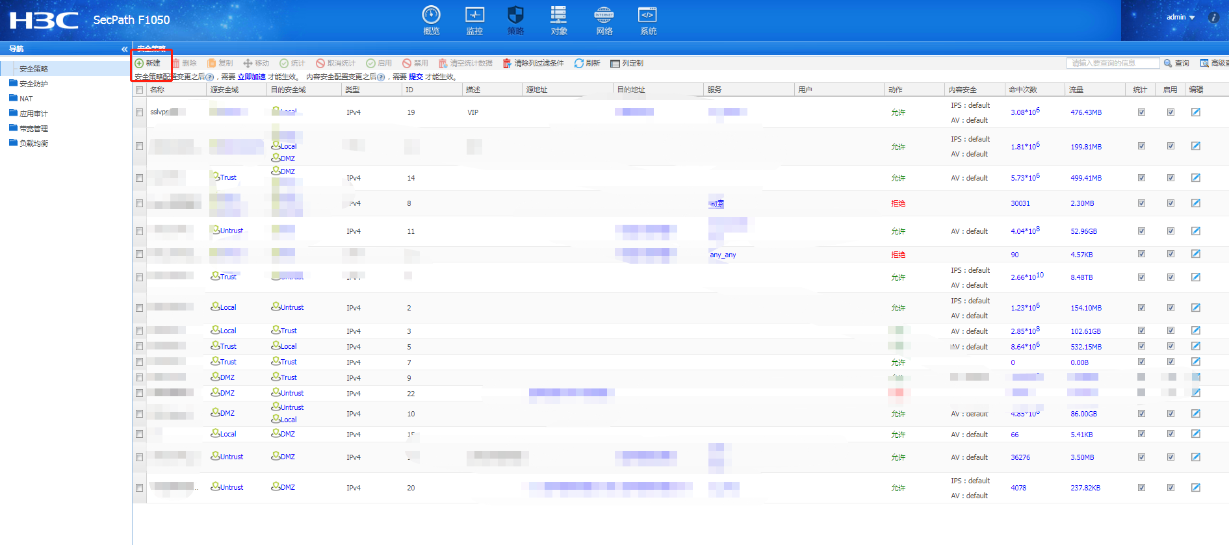Open the 对象 (Objects) top menu
Screen dimensions: 1229x545
559,20
